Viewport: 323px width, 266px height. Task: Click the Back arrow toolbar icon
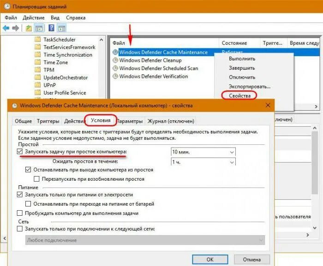click(6, 28)
